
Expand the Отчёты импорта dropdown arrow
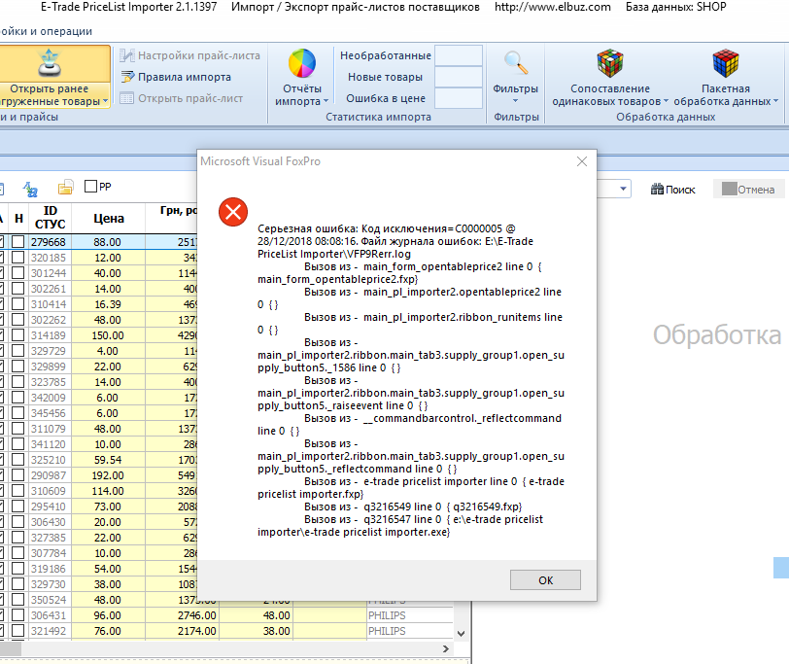[x=326, y=101]
